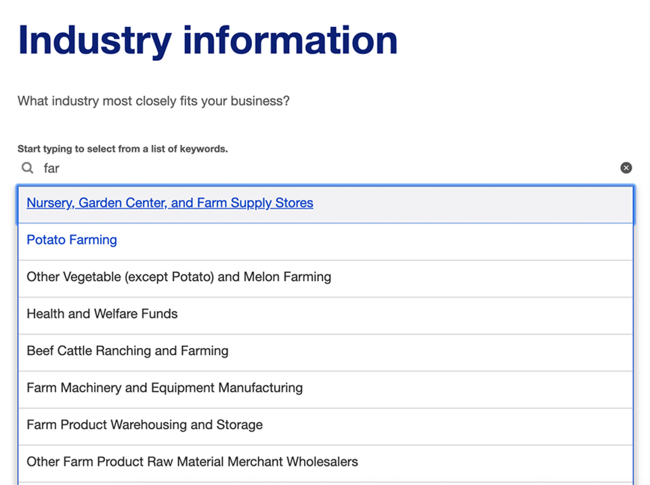Screen dimensions: 650x485
Task: Select Farm Machinery and Equipment Manufacturing
Action: pos(165,388)
